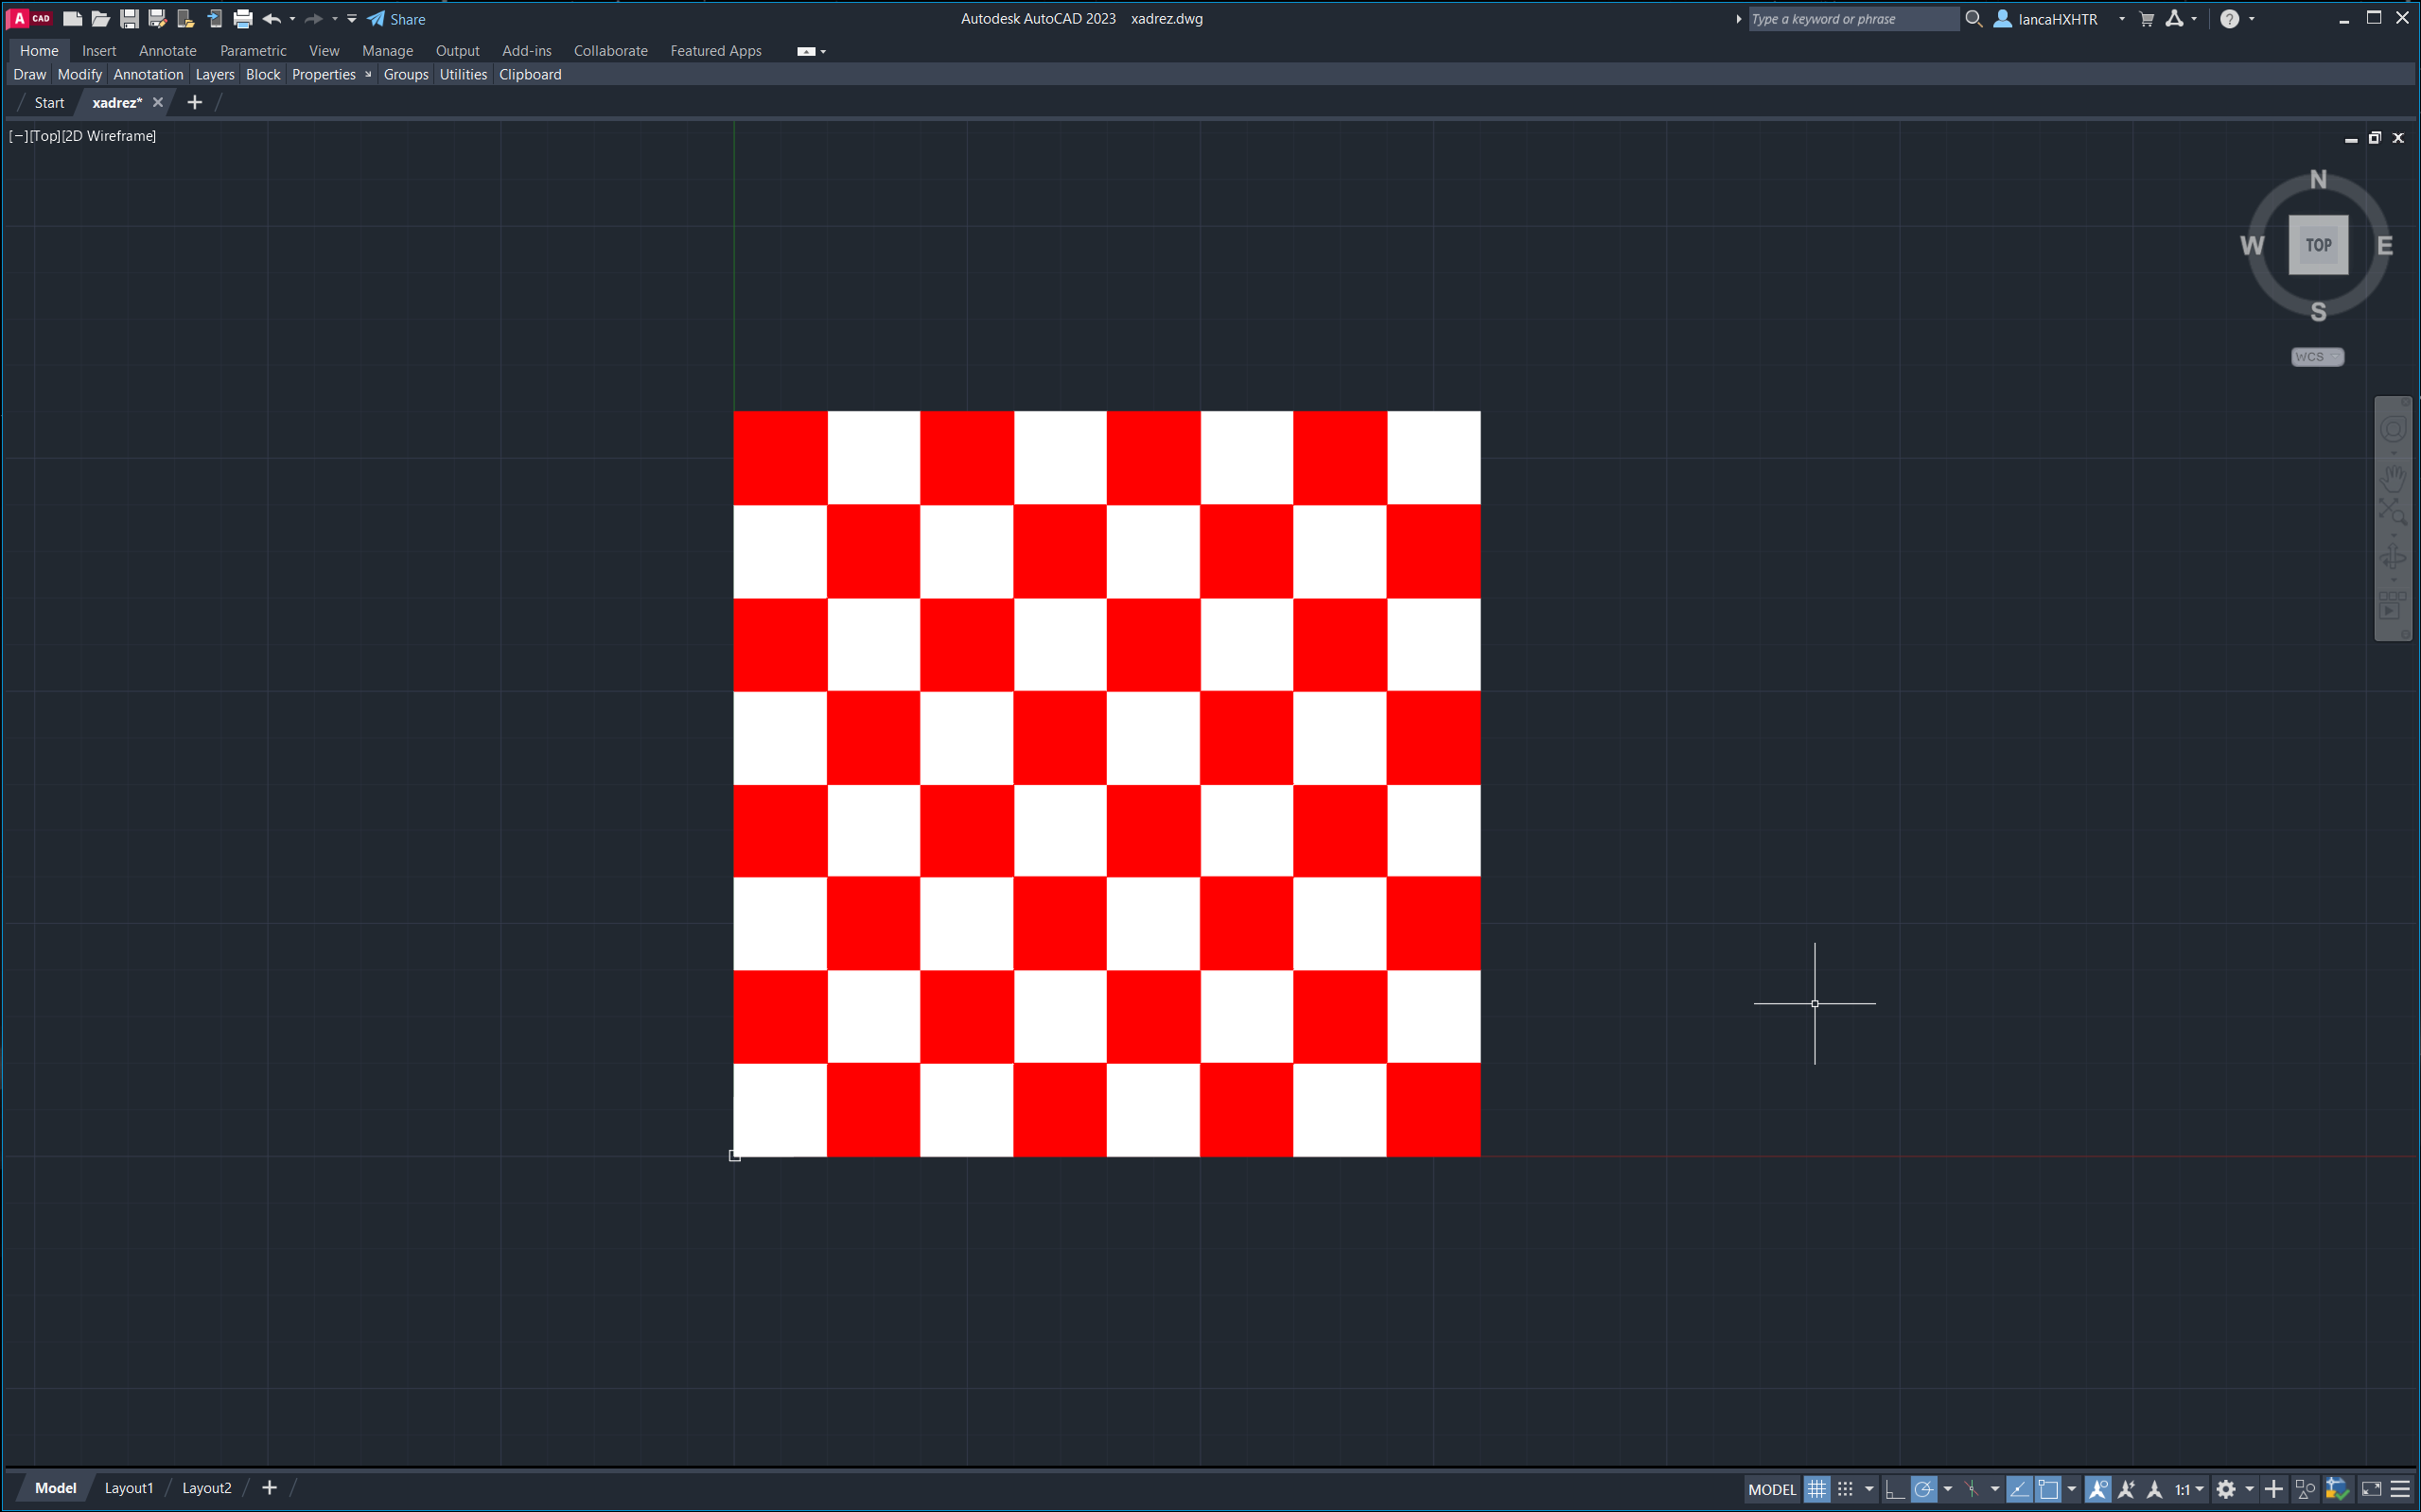
Task: Click the keyword search input field
Action: click(1851, 19)
